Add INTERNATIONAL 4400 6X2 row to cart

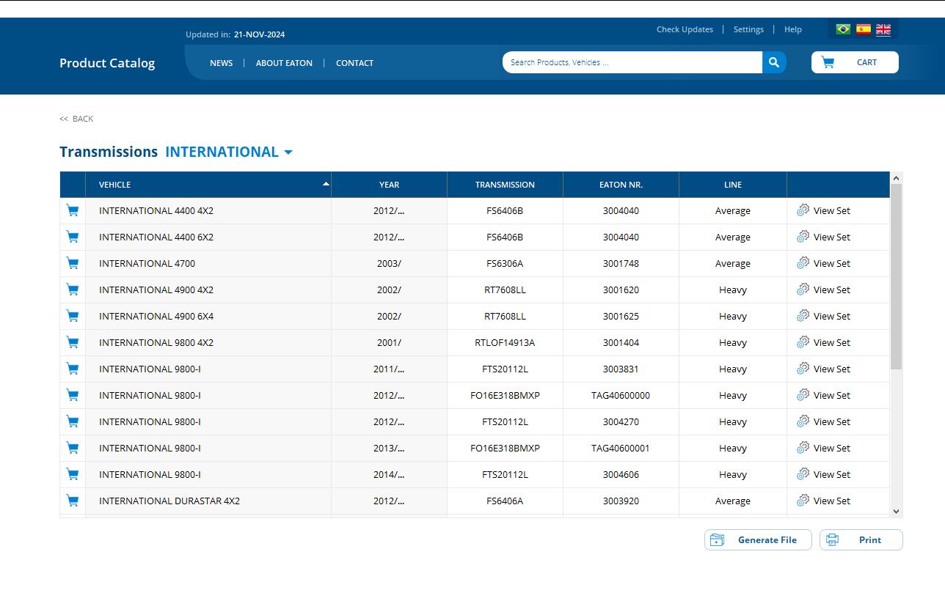tap(73, 237)
